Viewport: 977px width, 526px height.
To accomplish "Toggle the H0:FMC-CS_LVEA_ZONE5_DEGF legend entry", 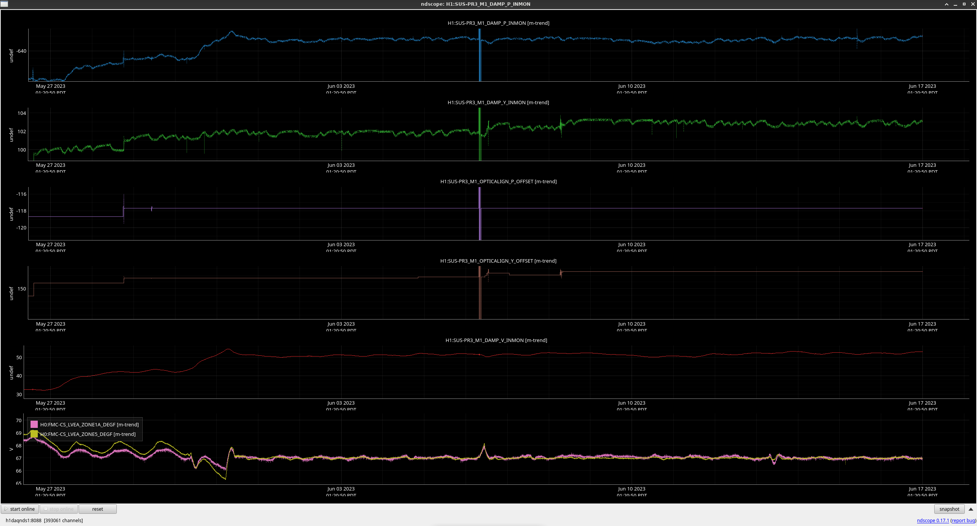I will click(88, 434).
